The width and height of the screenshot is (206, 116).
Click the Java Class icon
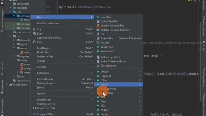[98, 17]
